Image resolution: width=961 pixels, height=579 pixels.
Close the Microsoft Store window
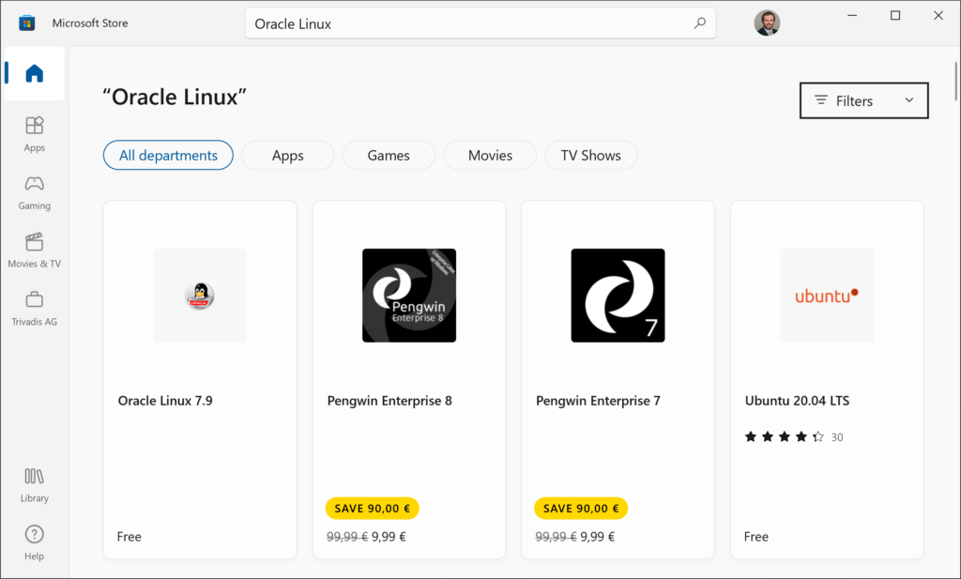click(x=938, y=15)
